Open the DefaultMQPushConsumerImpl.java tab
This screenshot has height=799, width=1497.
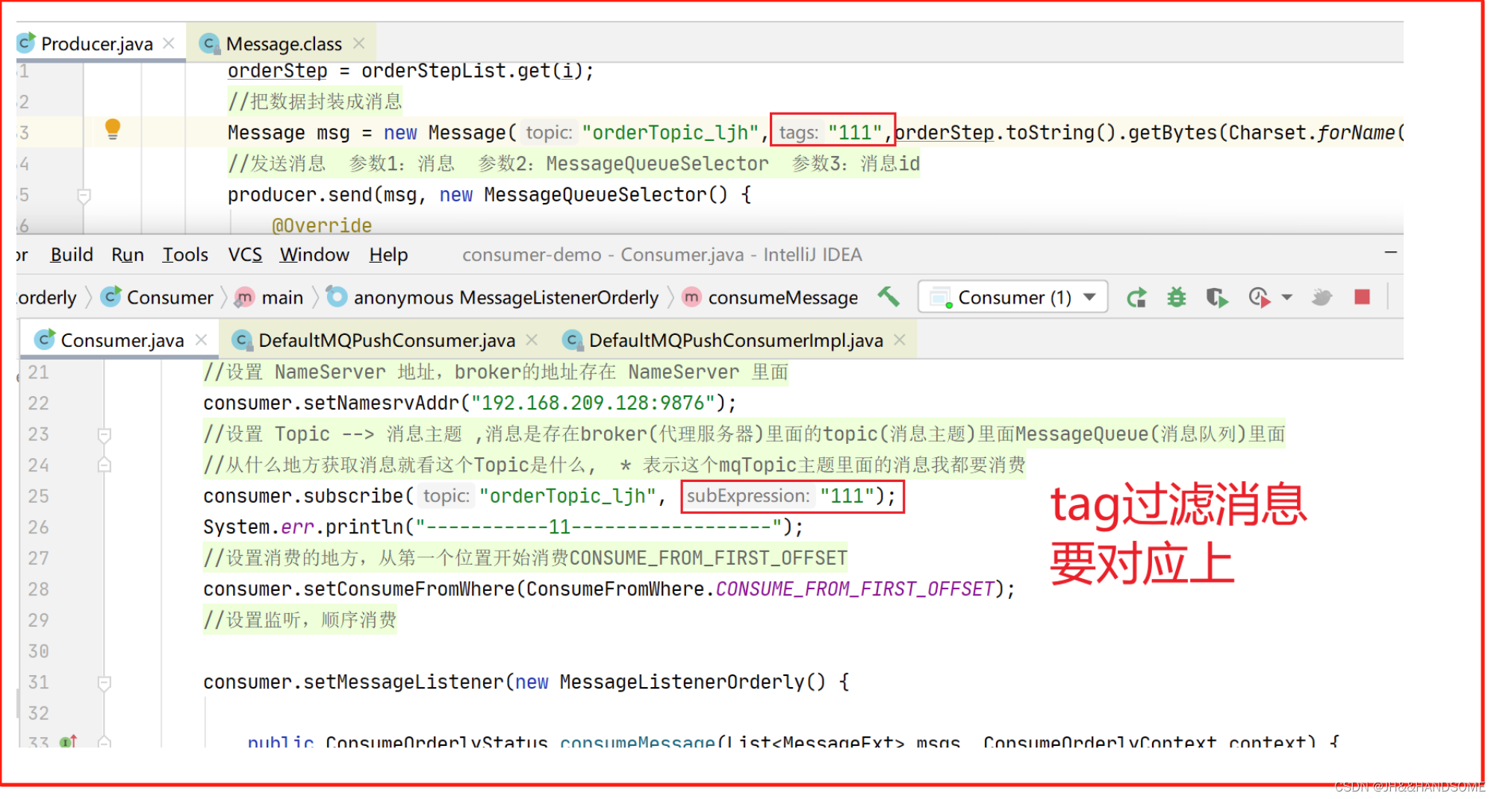(735, 340)
